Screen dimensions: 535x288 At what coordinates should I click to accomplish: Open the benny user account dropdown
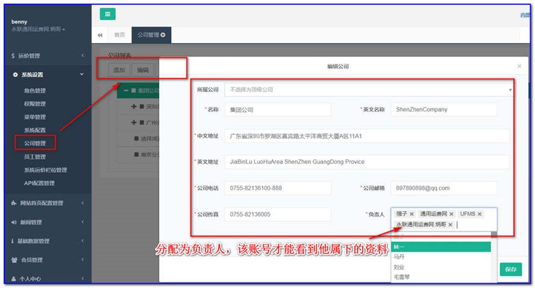point(39,29)
